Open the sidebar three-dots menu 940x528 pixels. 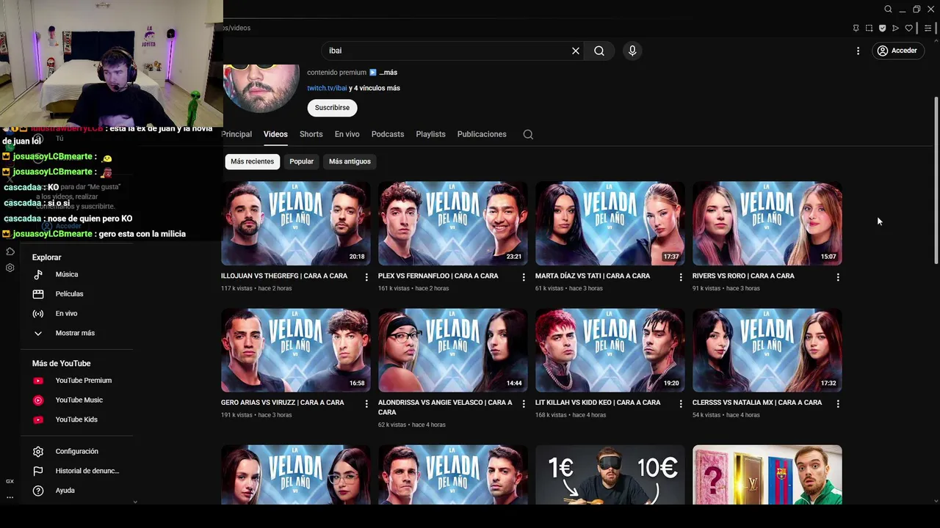(10, 497)
